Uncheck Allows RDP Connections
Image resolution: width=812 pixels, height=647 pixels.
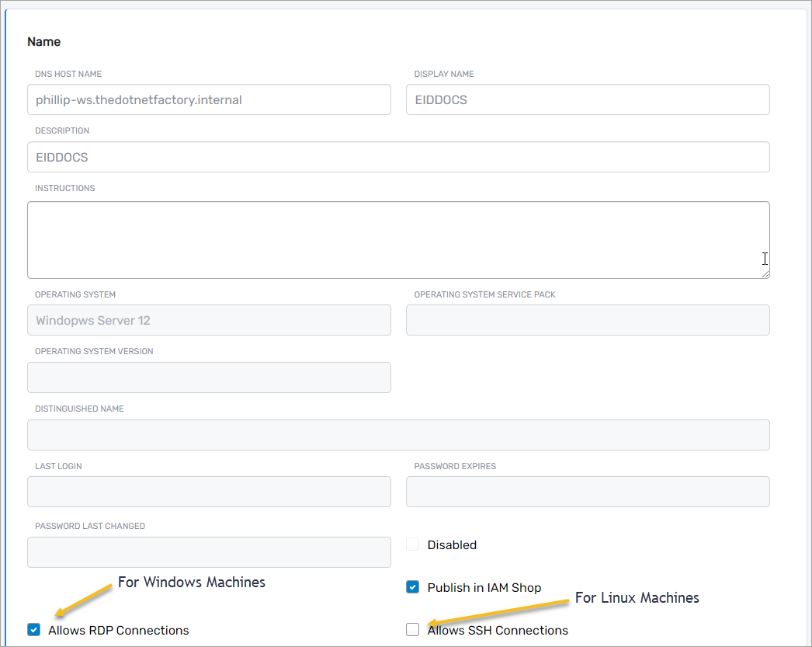click(x=33, y=630)
